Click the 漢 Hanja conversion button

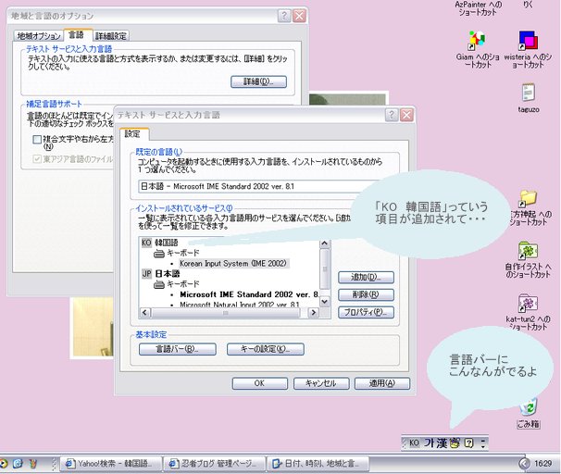(x=443, y=443)
